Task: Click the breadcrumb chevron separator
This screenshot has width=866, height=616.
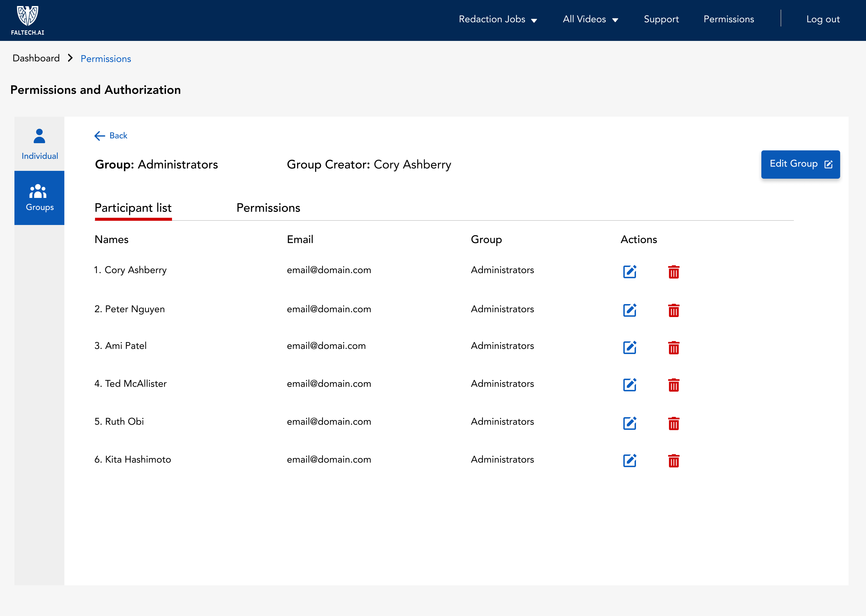Action: 70,58
